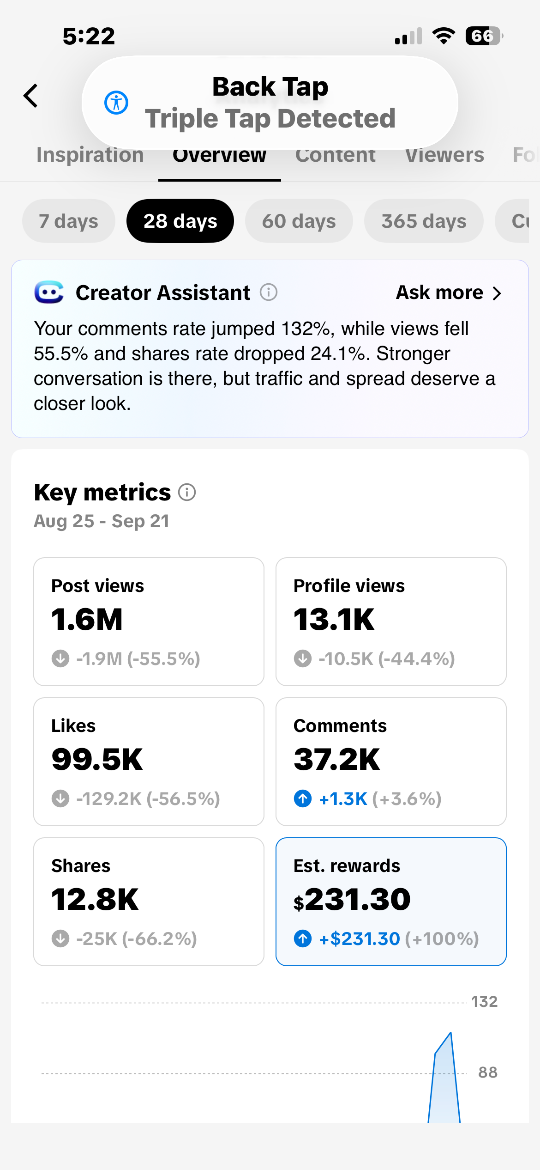Select the Profile views metric card

pyautogui.click(x=391, y=622)
